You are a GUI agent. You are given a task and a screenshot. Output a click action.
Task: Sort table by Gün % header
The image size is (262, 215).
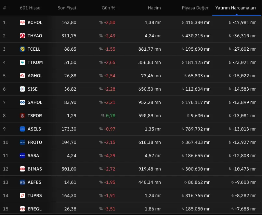pos(108,8)
